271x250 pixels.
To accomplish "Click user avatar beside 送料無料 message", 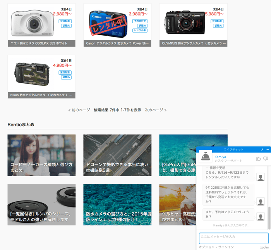I will (x=261, y=202).
